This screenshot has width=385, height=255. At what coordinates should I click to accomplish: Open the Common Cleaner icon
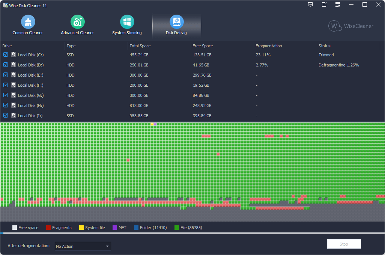[x=28, y=22]
